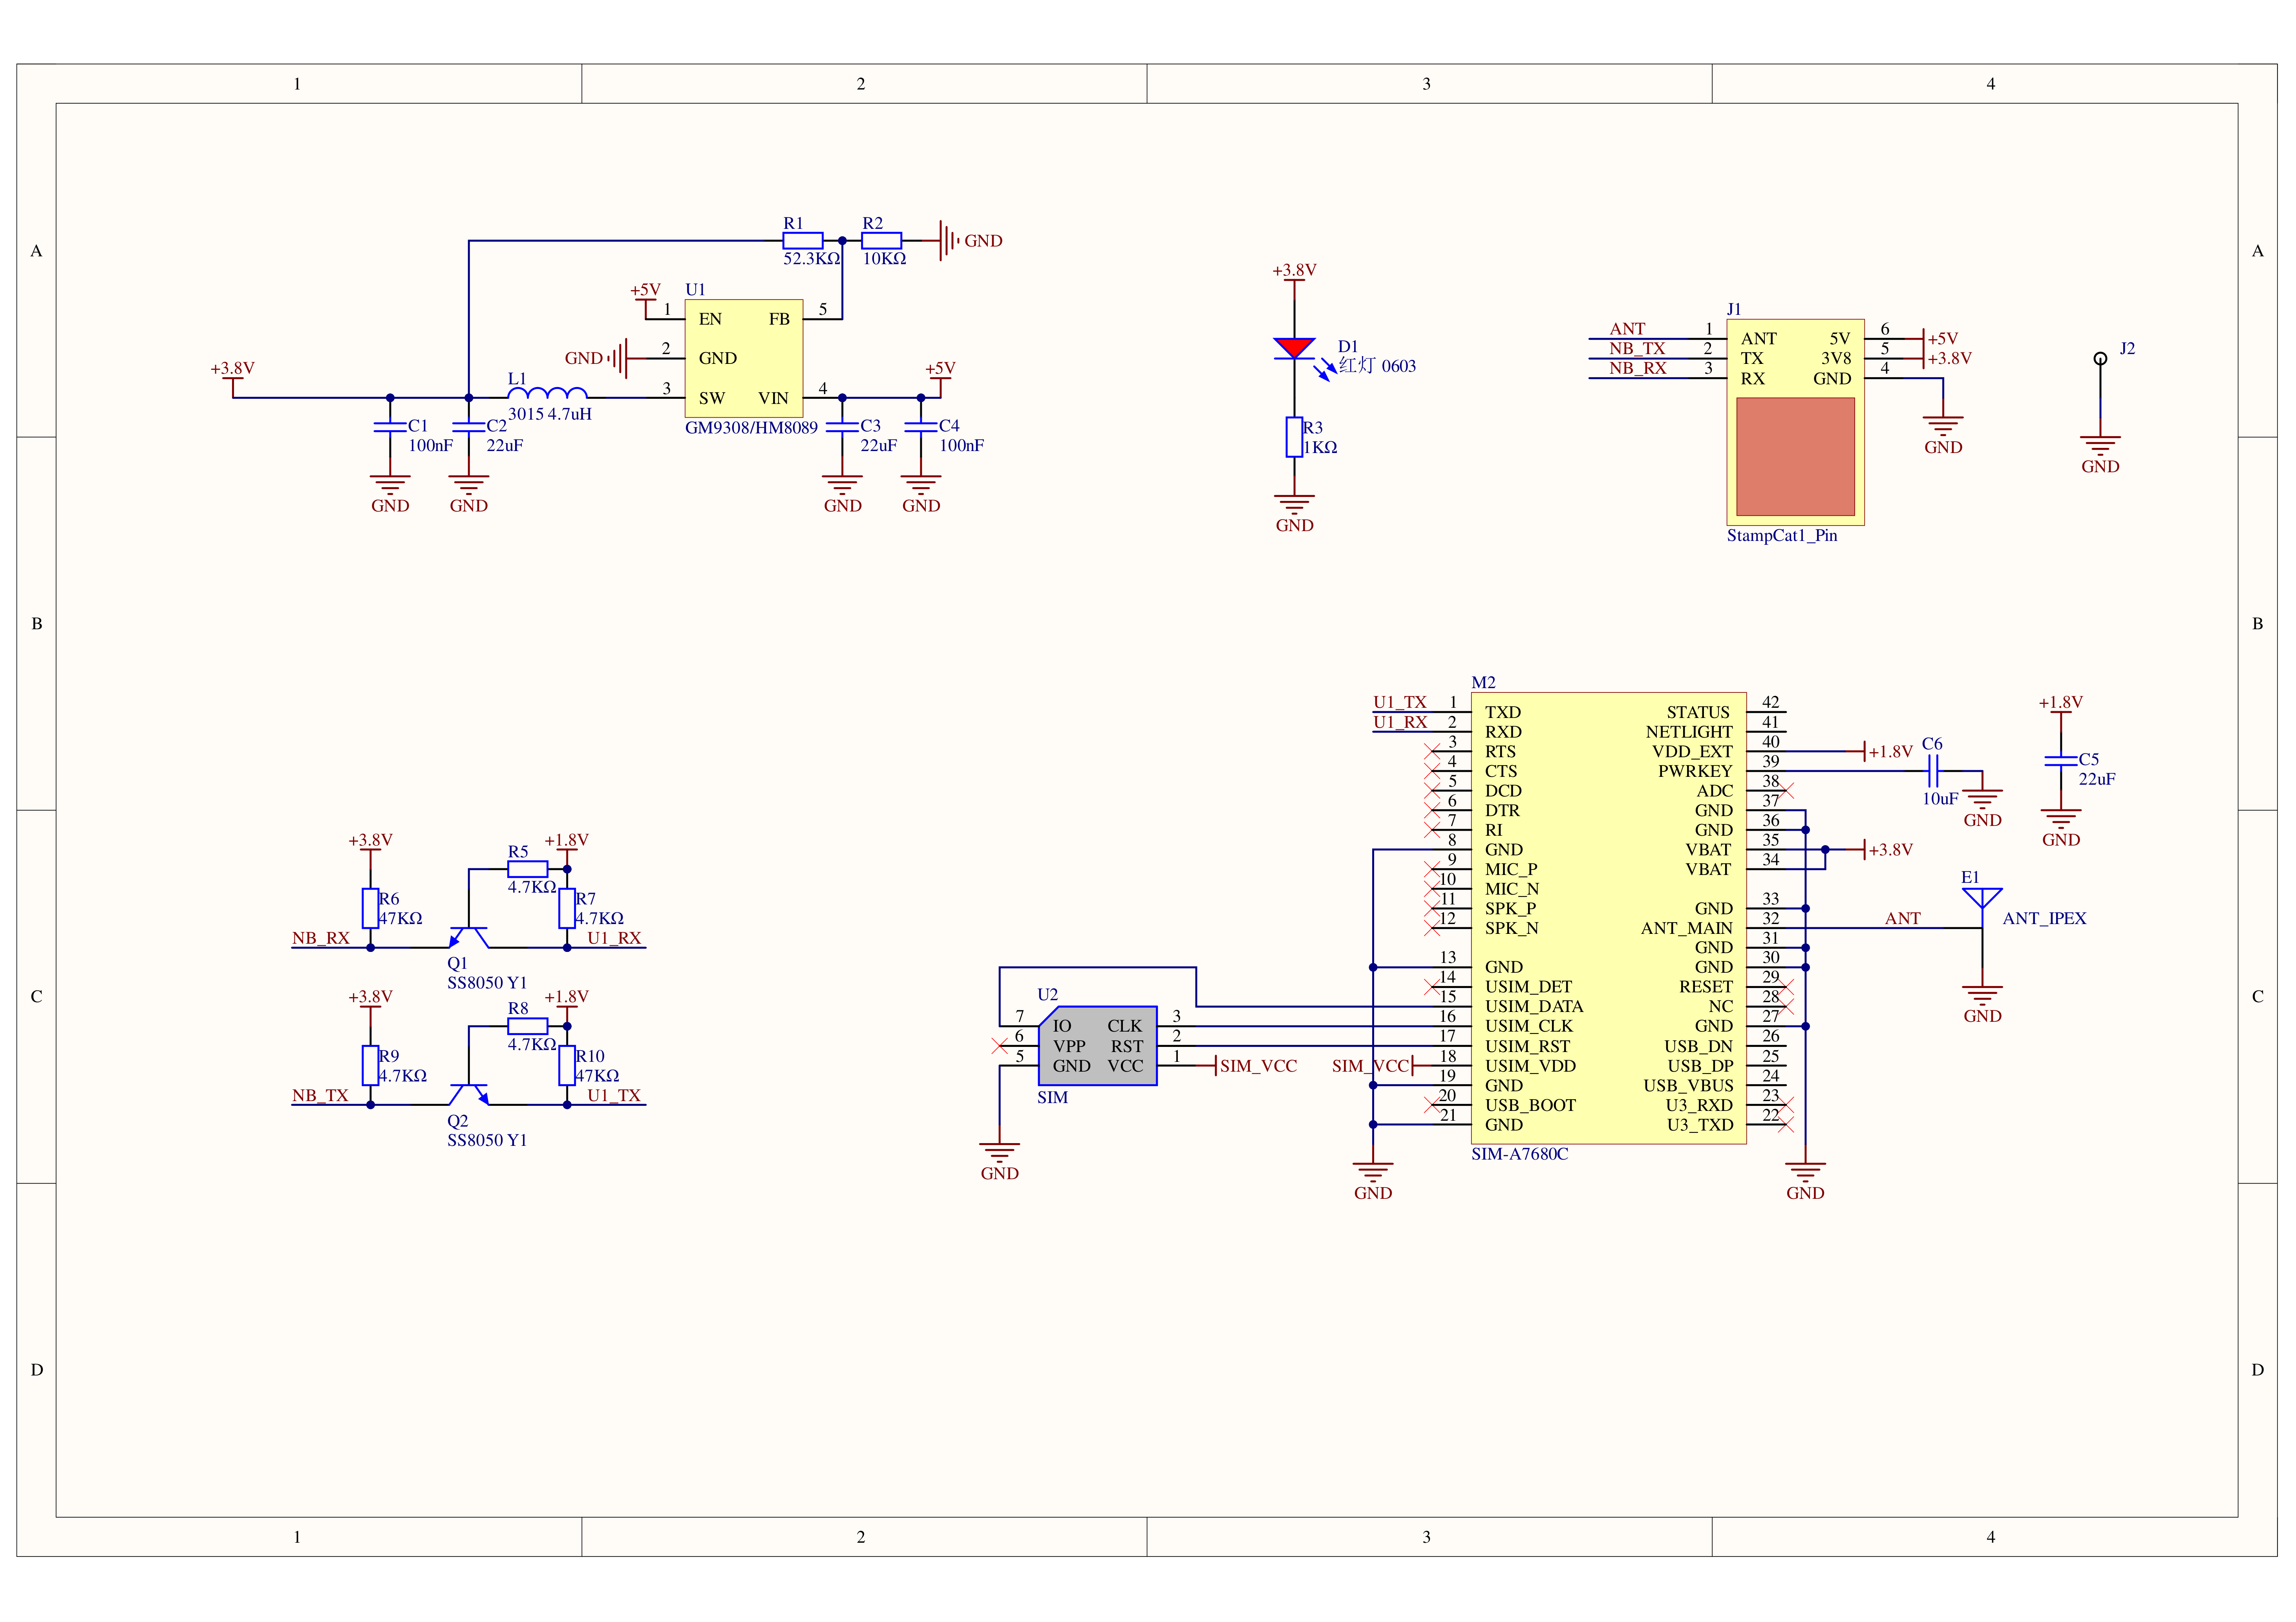Select resistor R7 4.7KΩ
This screenshot has height=1622, width=2296.
click(x=567, y=908)
